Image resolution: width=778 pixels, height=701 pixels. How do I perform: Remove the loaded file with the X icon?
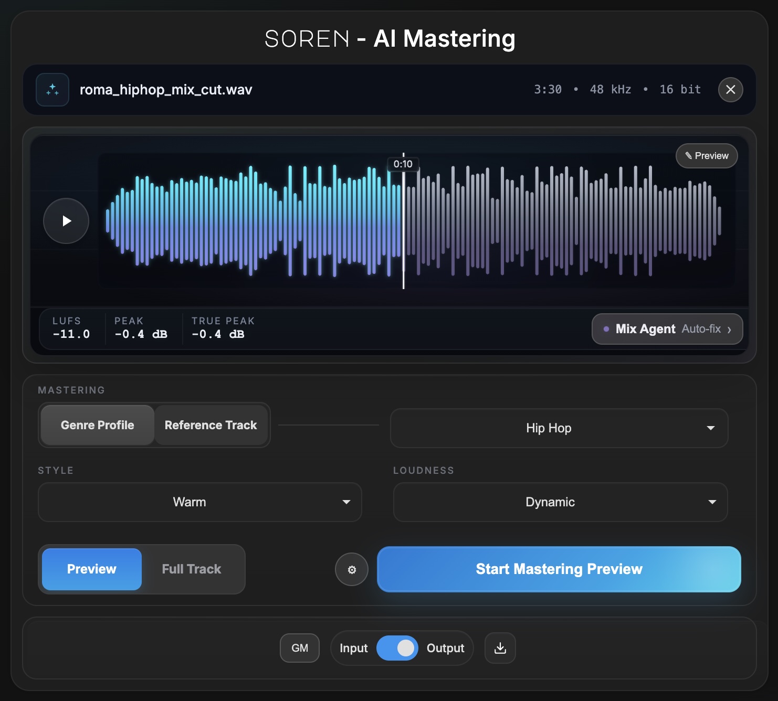730,90
